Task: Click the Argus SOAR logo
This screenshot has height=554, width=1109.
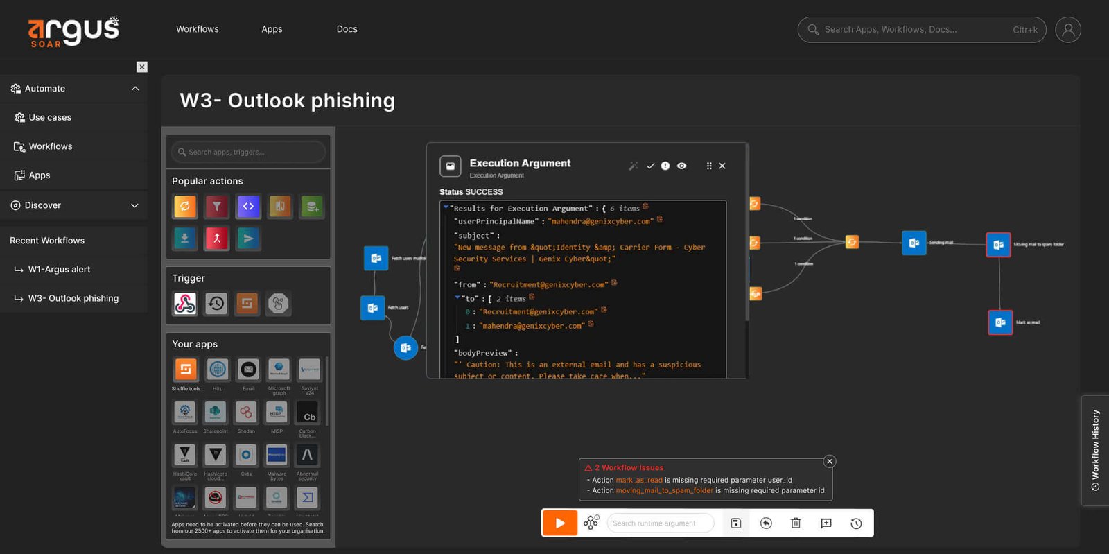Action: (x=73, y=32)
